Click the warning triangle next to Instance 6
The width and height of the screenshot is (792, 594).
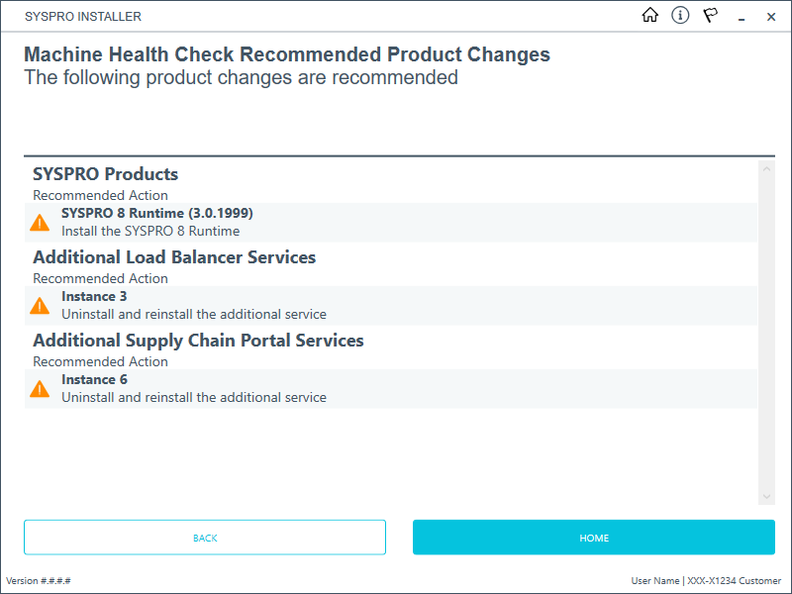coord(40,389)
